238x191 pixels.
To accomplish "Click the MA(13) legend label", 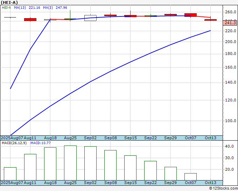I will tap(20, 8).
